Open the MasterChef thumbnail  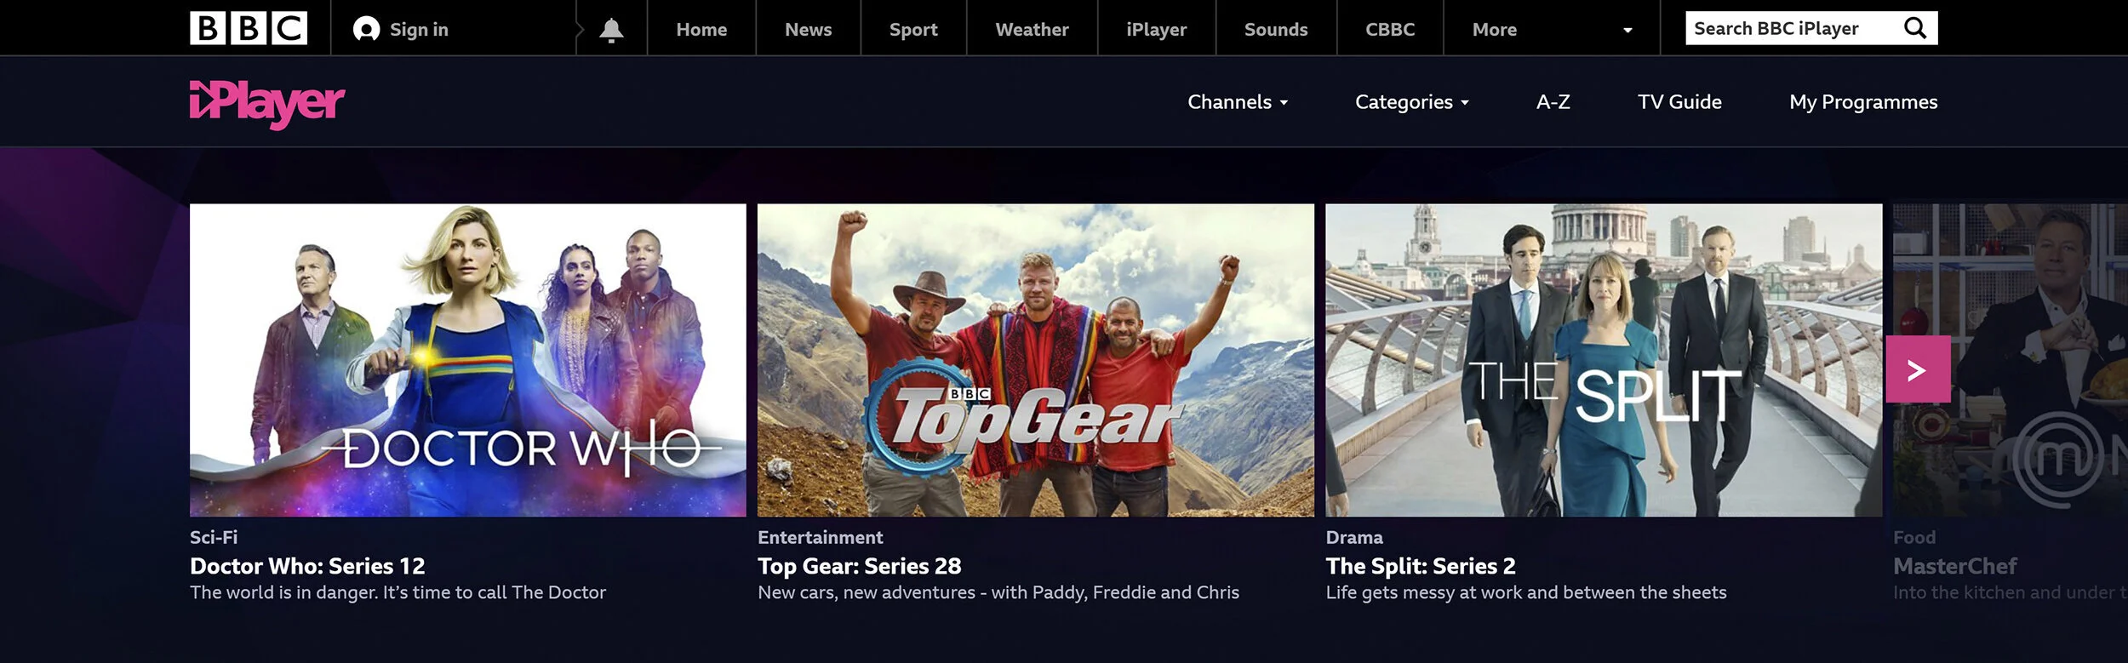2011,360
